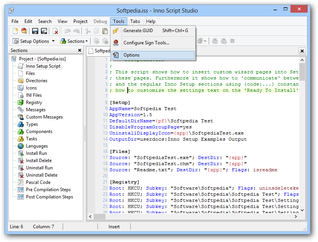Open the Edit menu
The width and height of the screenshot is (318, 242).
[28, 21]
